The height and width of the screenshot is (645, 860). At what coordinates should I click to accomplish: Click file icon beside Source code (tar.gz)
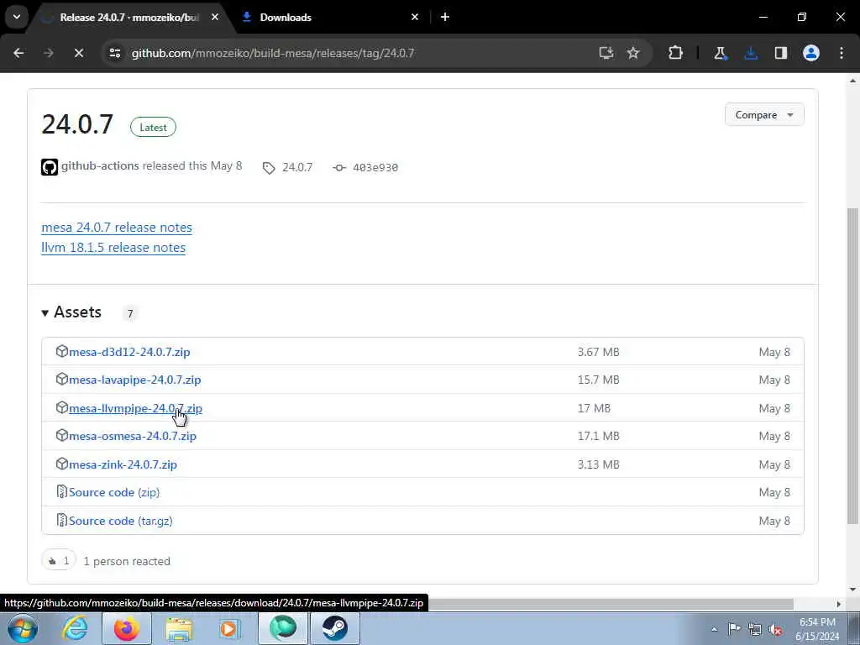(62, 520)
